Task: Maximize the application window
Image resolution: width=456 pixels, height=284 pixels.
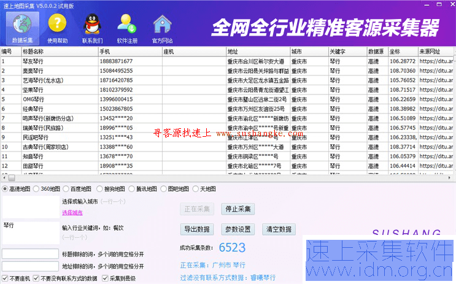Action: [x=439, y=5]
